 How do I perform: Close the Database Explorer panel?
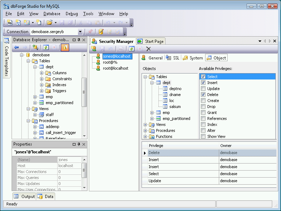pos(84,40)
